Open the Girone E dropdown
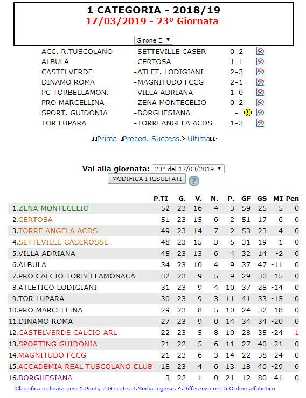Image resolution: width=306 pixels, height=398 pixels. (154, 40)
